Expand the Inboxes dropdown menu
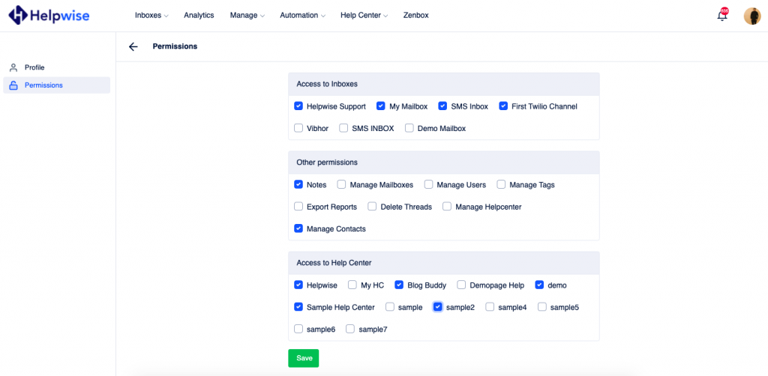The width and height of the screenshot is (768, 376). [151, 15]
